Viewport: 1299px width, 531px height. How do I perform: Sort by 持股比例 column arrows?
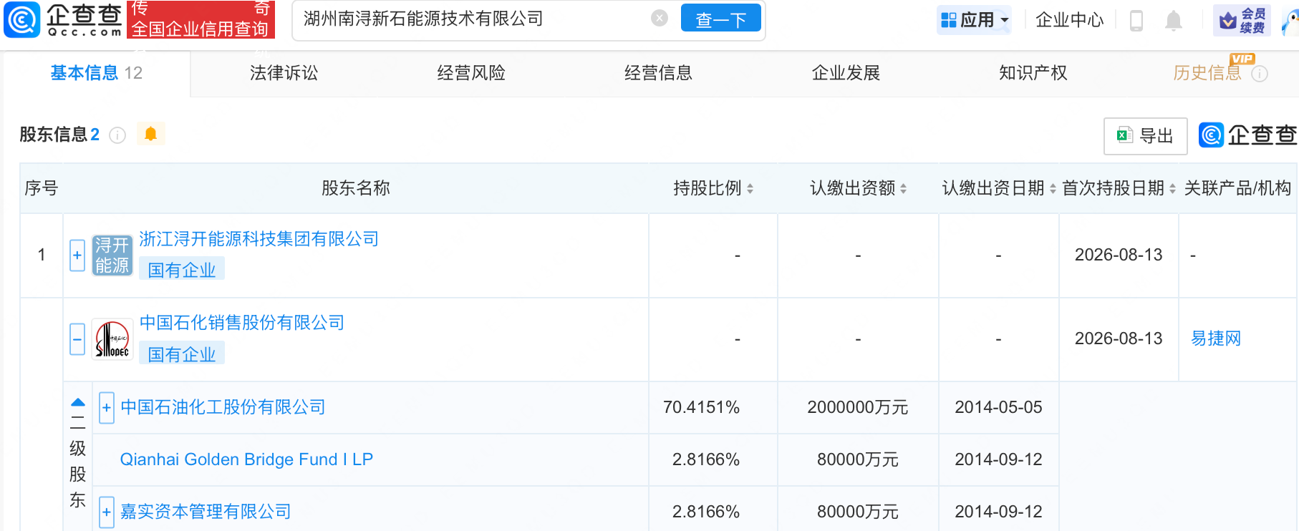coord(750,189)
